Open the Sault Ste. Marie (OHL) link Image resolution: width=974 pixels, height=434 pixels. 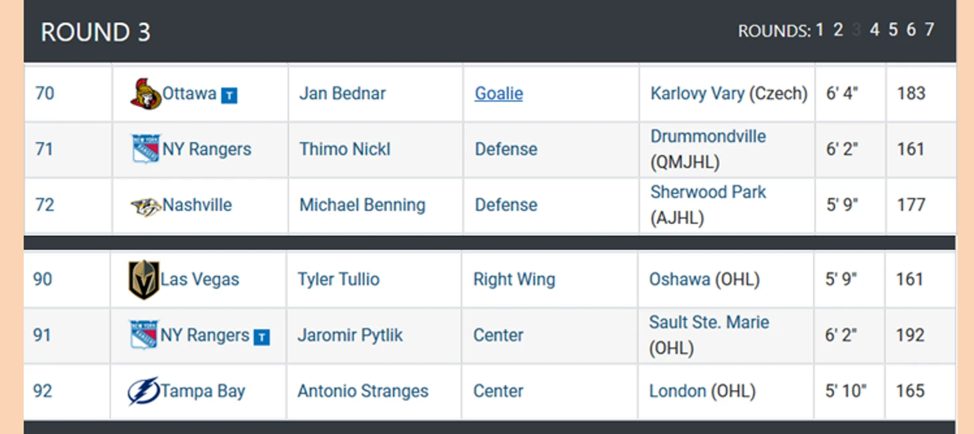[x=709, y=335]
